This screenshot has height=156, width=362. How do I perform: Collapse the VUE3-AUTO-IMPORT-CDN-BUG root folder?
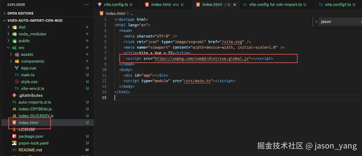(4, 20)
